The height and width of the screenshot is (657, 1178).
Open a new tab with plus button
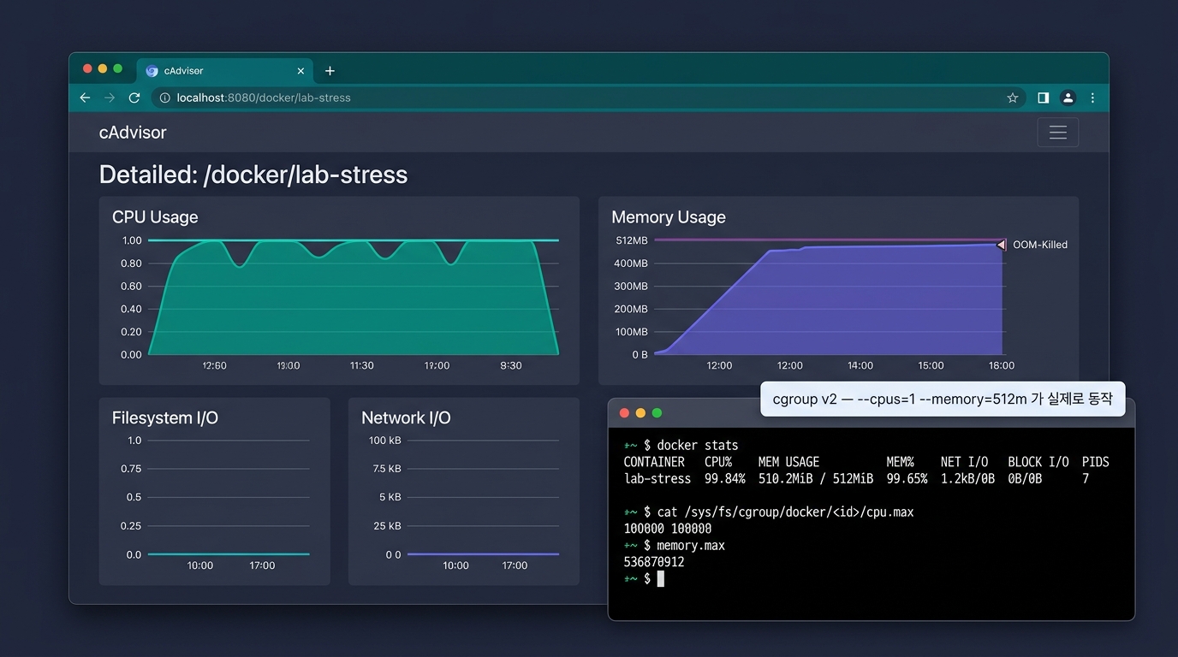coord(330,71)
